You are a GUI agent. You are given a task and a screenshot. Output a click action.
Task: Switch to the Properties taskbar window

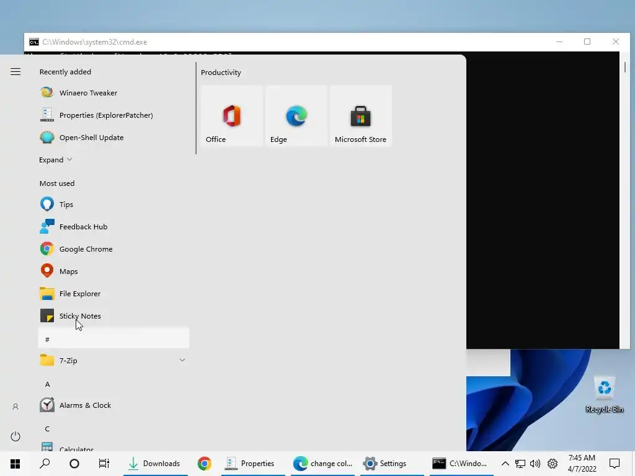tap(253, 463)
